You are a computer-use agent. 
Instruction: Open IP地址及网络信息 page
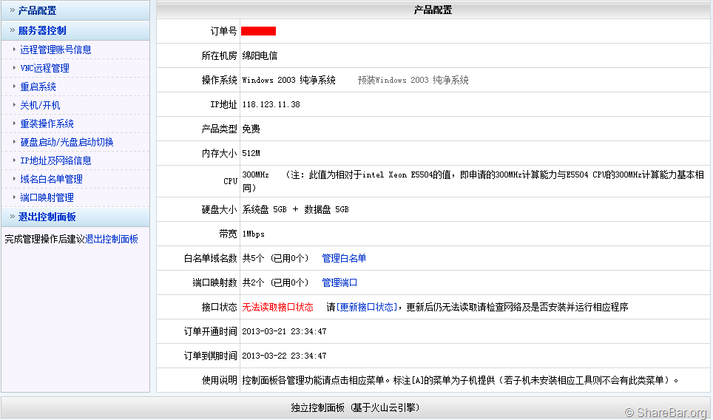(x=55, y=160)
